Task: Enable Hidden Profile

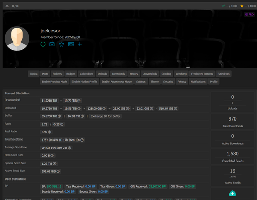Action: 84,82
